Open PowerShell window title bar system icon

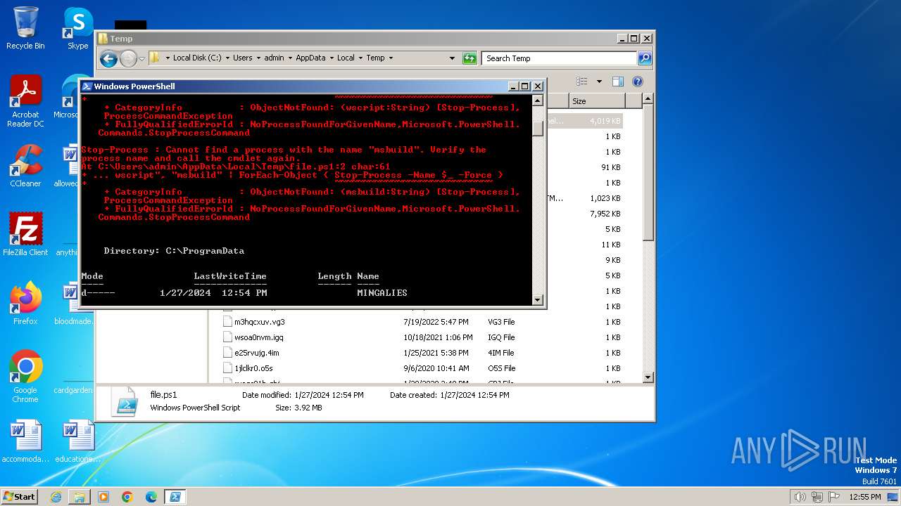[x=87, y=86]
